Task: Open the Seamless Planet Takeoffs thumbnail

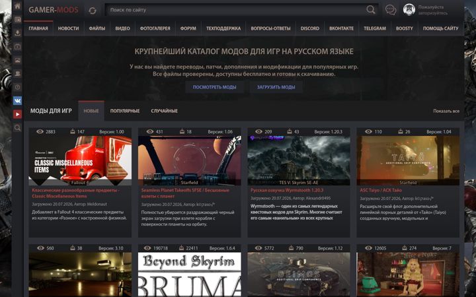Action: click(190, 160)
